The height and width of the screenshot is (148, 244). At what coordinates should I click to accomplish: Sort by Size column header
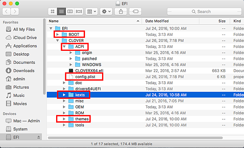tap(215, 21)
